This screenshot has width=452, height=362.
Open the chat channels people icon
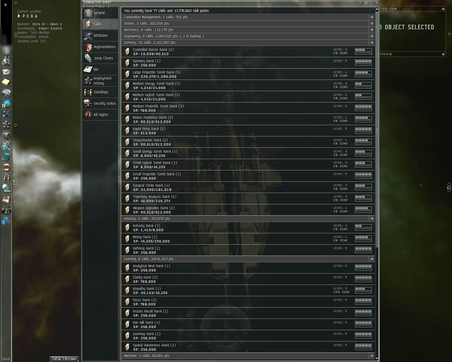click(6, 178)
